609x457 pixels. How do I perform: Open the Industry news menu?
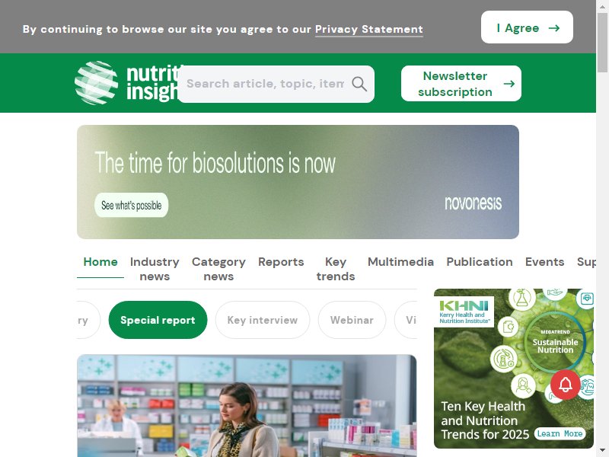[155, 269]
